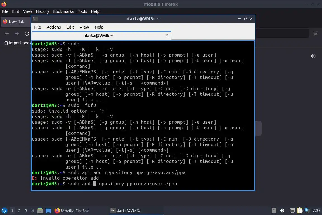The image size is (322, 215).
Task: Maximize the terminal window
Action: coord(245,19)
